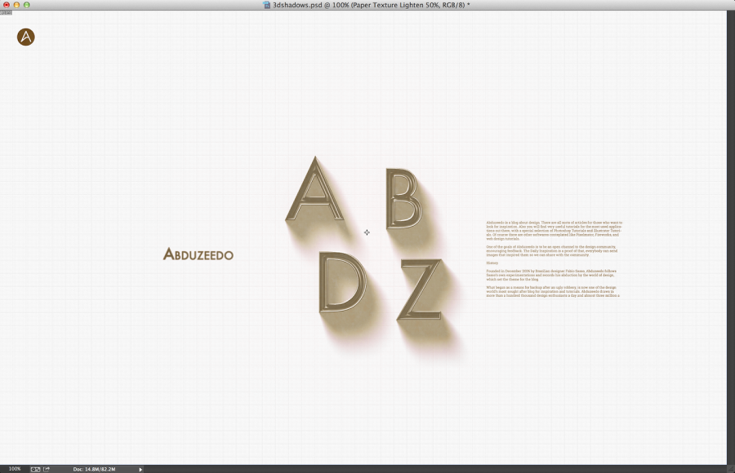Image resolution: width=735 pixels, height=473 pixels.
Task: Click the vertical scrollbar on right edge
Action: point(731,237)
